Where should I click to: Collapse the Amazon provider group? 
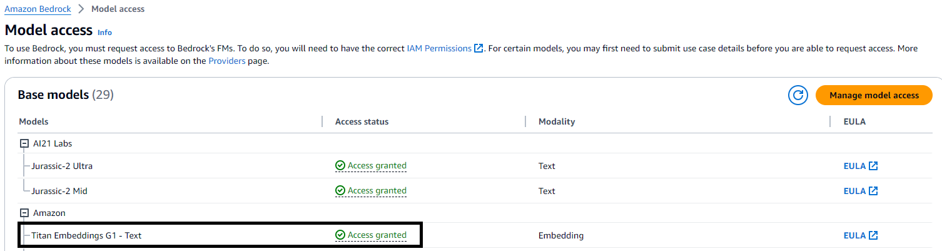pos(24,213)
